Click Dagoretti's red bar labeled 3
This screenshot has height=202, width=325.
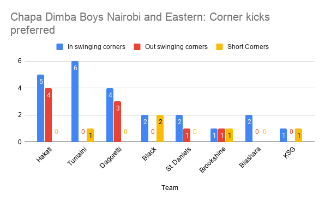tap(118, 122)
